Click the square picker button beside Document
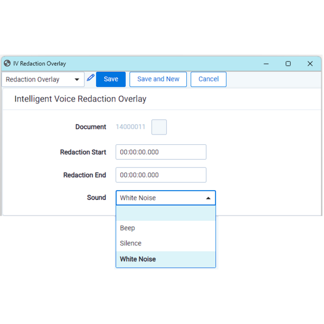 click(x=159, y=127)
